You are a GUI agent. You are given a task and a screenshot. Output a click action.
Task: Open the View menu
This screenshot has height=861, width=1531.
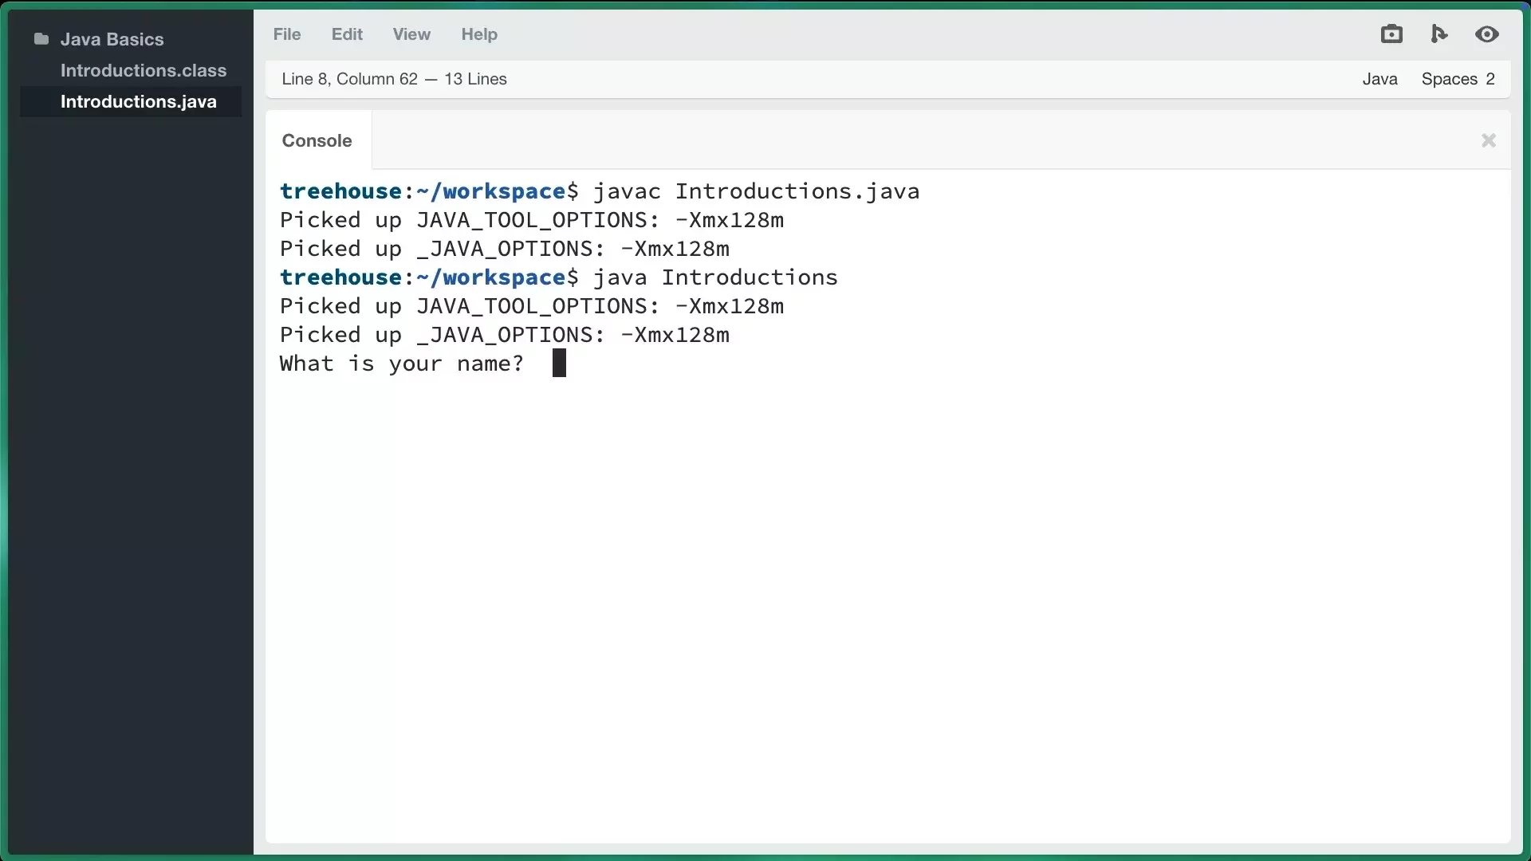click(x=411, y=33)
